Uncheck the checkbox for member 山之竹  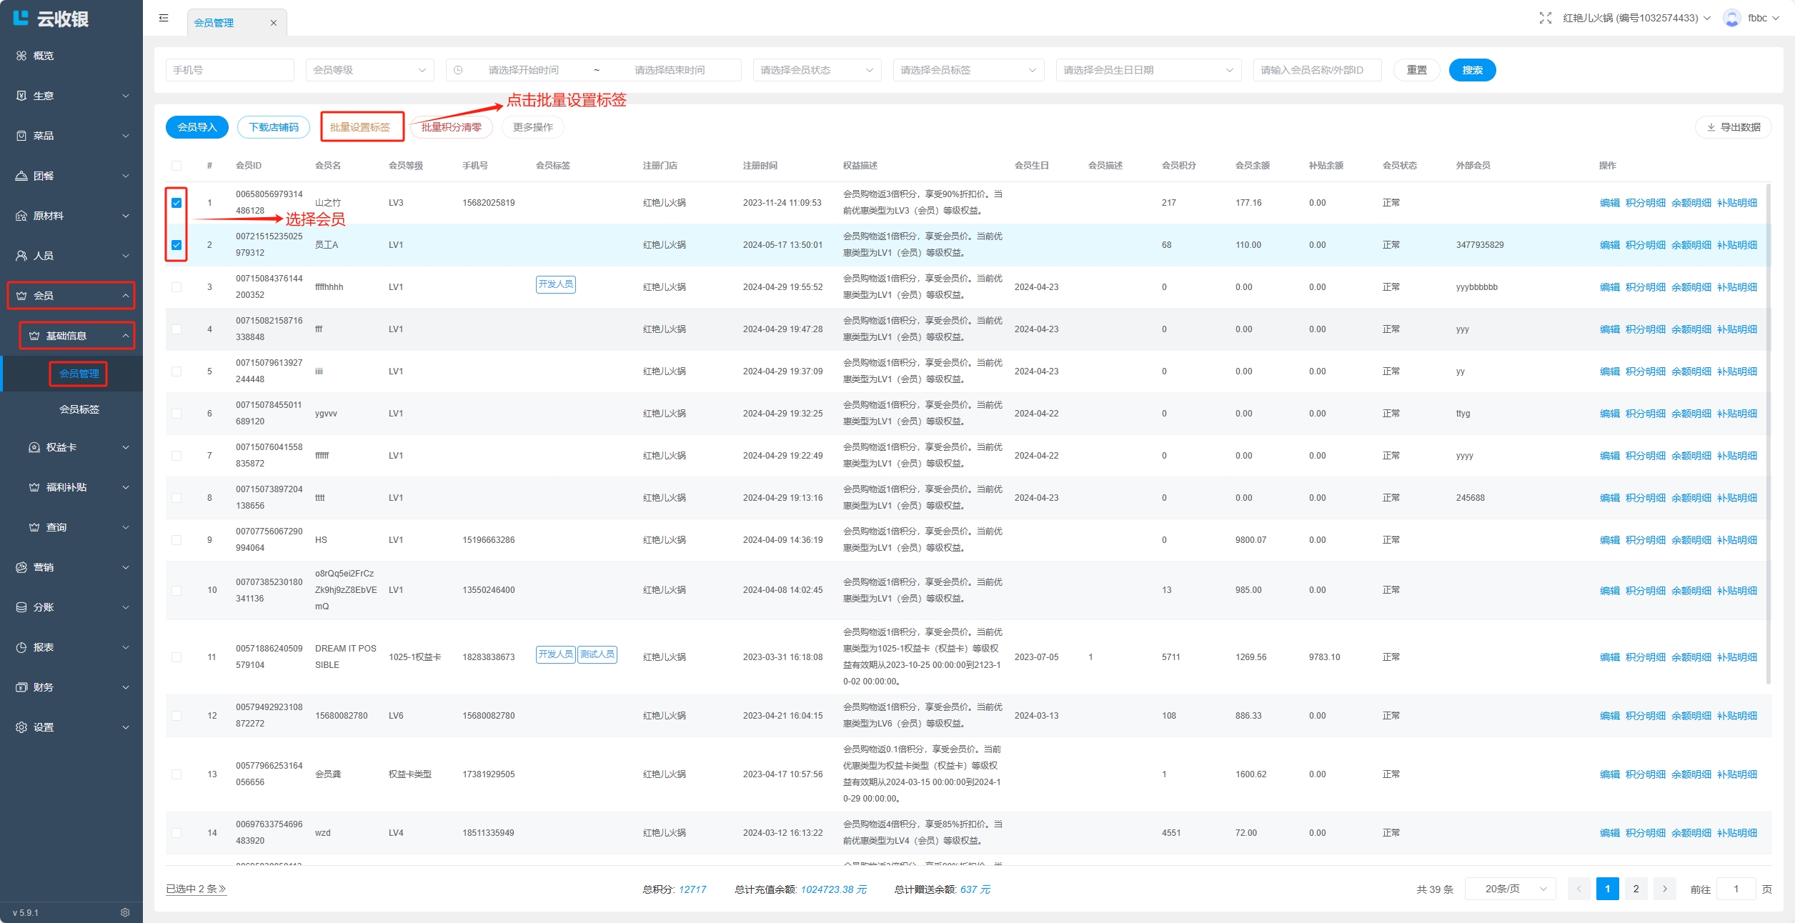[x=176, y=203]
